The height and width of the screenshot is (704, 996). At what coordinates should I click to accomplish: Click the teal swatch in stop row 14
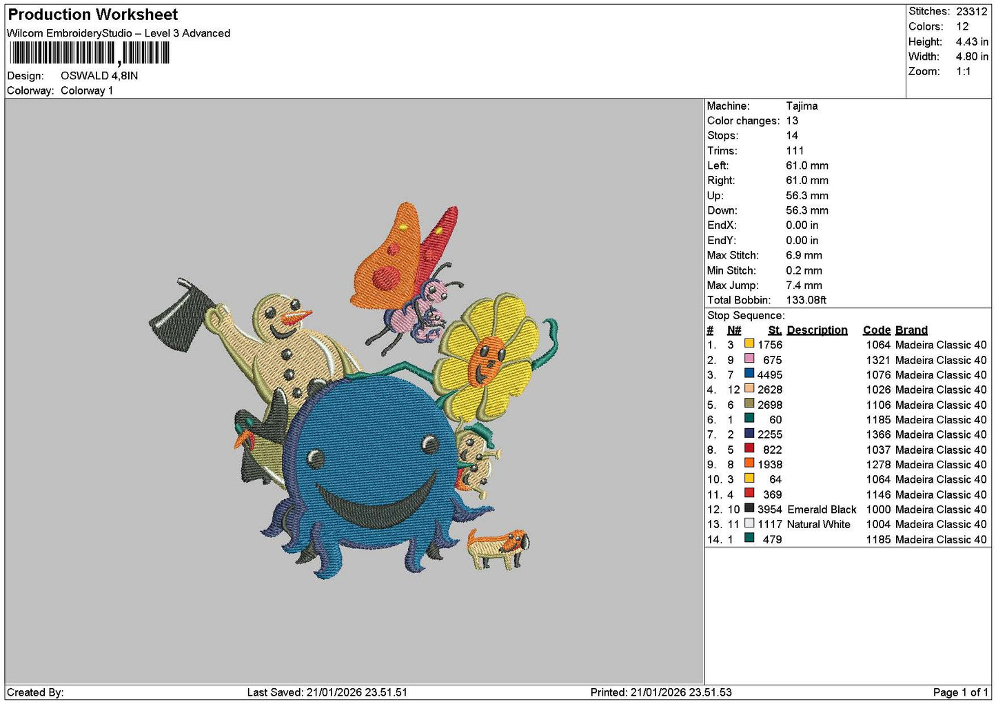(x=749, y=539)
